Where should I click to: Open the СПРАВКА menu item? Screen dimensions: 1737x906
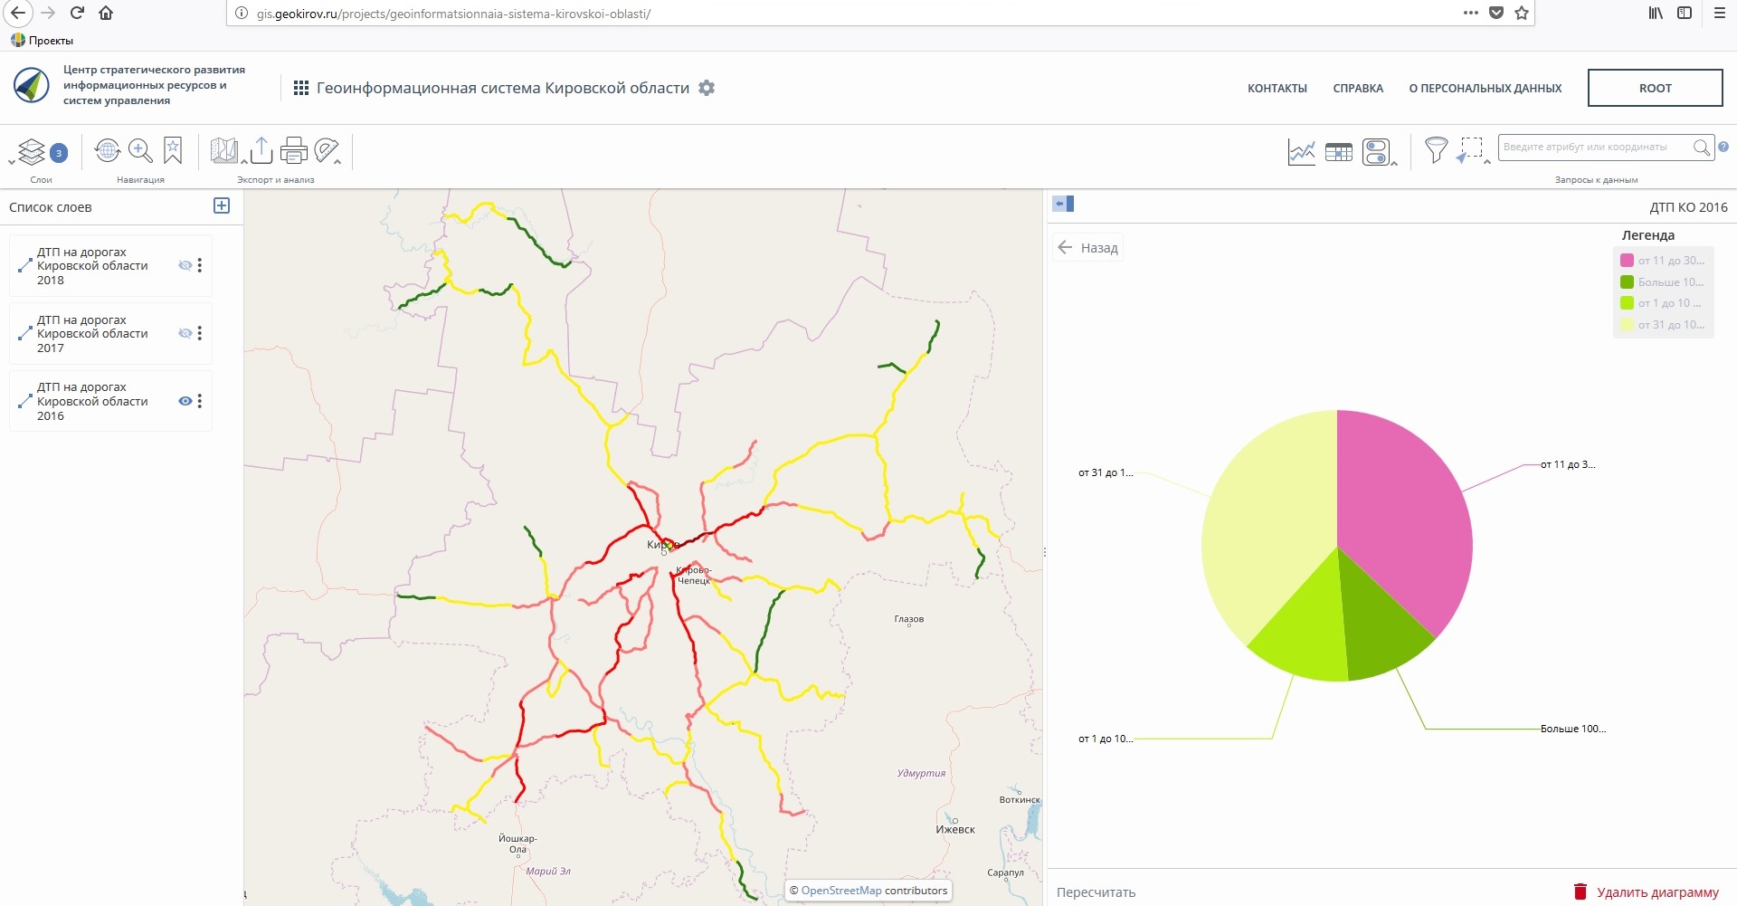[x=1357, y=89]
